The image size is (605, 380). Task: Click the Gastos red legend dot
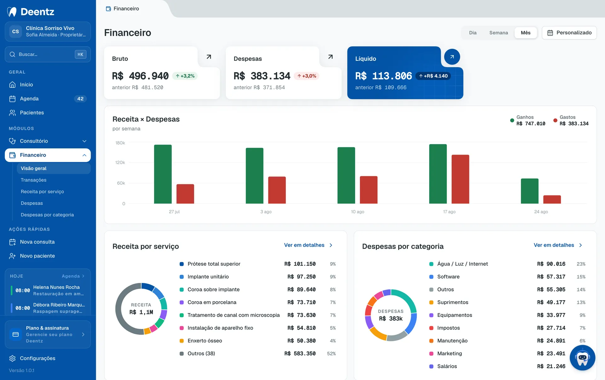(x=555, y=120)
